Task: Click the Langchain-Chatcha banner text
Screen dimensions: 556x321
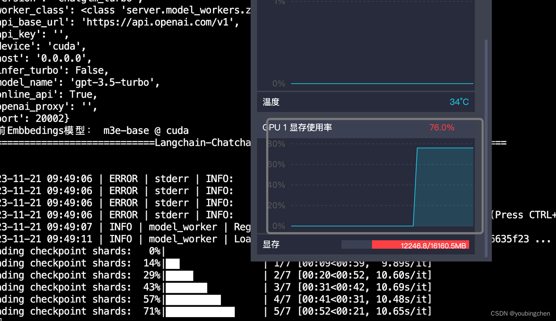Action: (x=203, y=143)
